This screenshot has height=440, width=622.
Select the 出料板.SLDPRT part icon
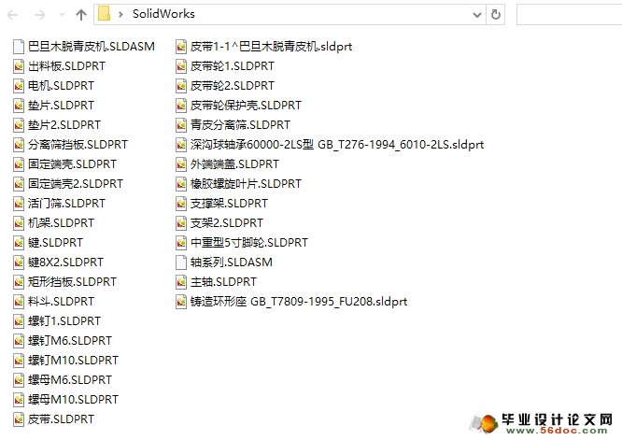point(19,66)
